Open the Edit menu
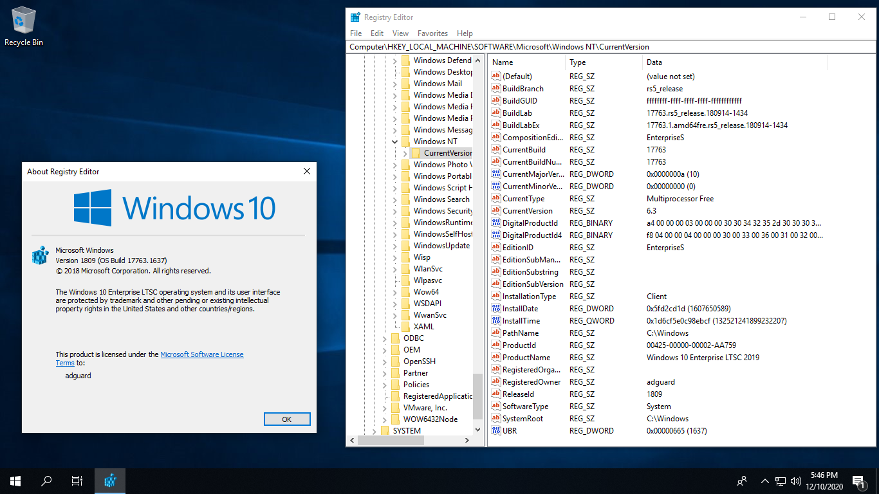The image size is (879, 494). click(377, 33)
